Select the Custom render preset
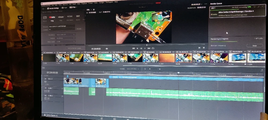 point(45,18)
